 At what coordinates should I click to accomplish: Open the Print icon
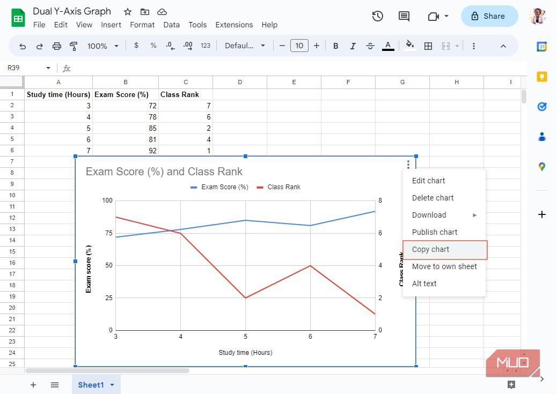(56, 46)
